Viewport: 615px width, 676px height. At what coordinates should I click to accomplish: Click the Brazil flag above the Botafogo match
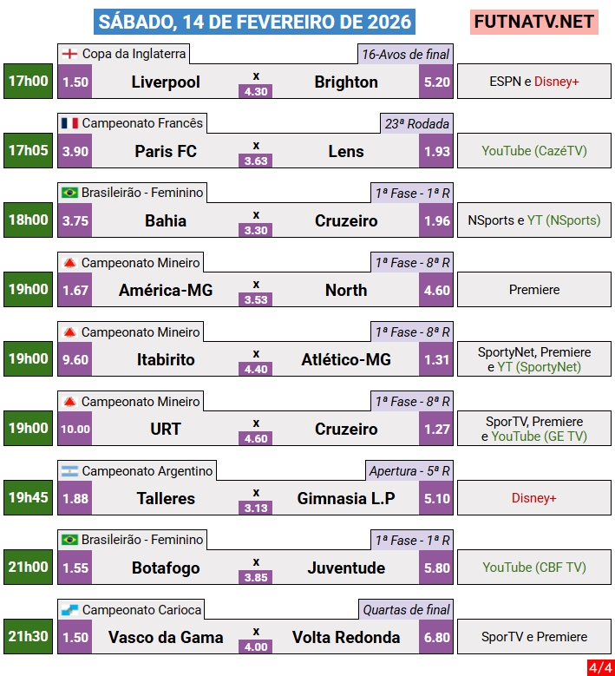pos(69,540)
